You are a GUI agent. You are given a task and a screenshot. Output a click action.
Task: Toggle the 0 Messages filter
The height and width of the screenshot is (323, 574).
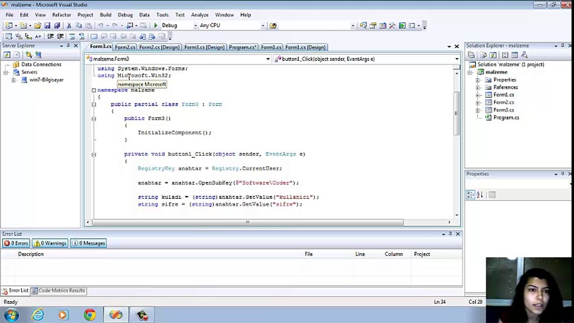(x=88, y=243)
